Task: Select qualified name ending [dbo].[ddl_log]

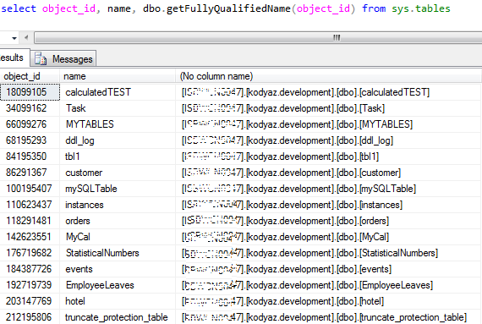Action: [x=329, y=140]
